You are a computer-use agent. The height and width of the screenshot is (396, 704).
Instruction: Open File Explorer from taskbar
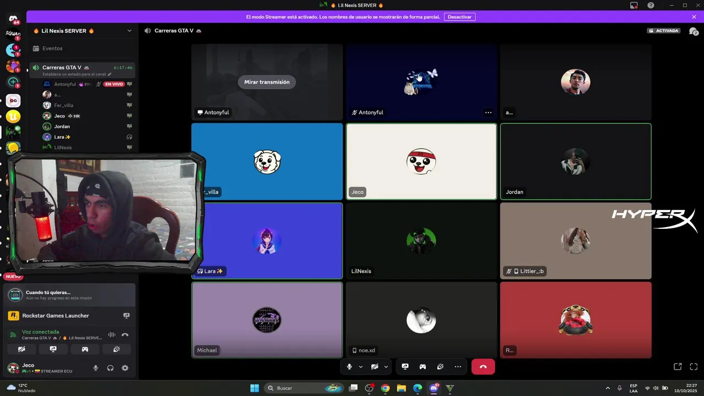402,388
